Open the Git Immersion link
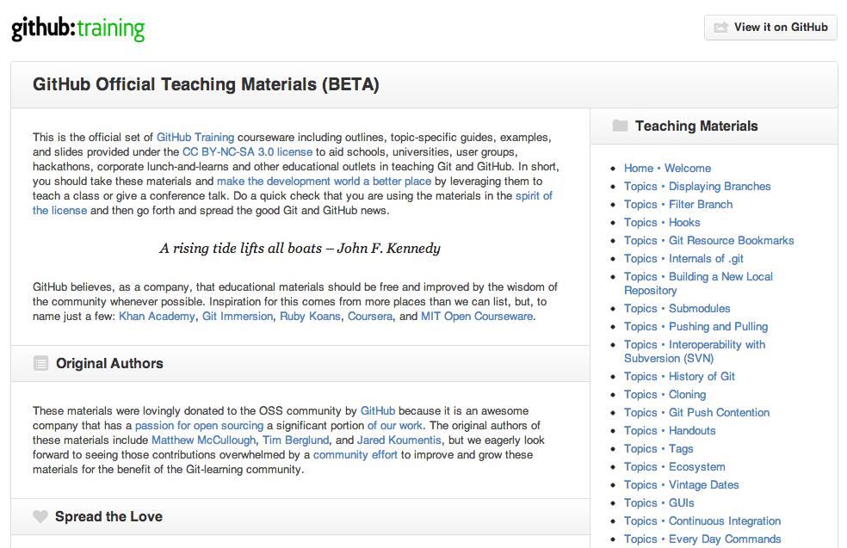847x548 pixels. pyautogui.click(x=238, y=316)
